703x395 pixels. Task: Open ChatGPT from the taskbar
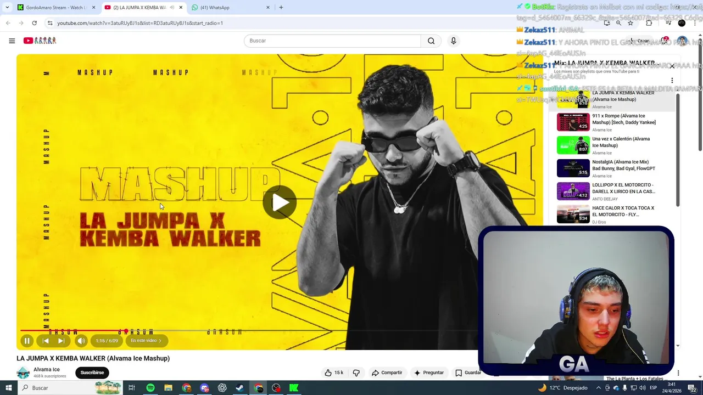click(222, 388)
